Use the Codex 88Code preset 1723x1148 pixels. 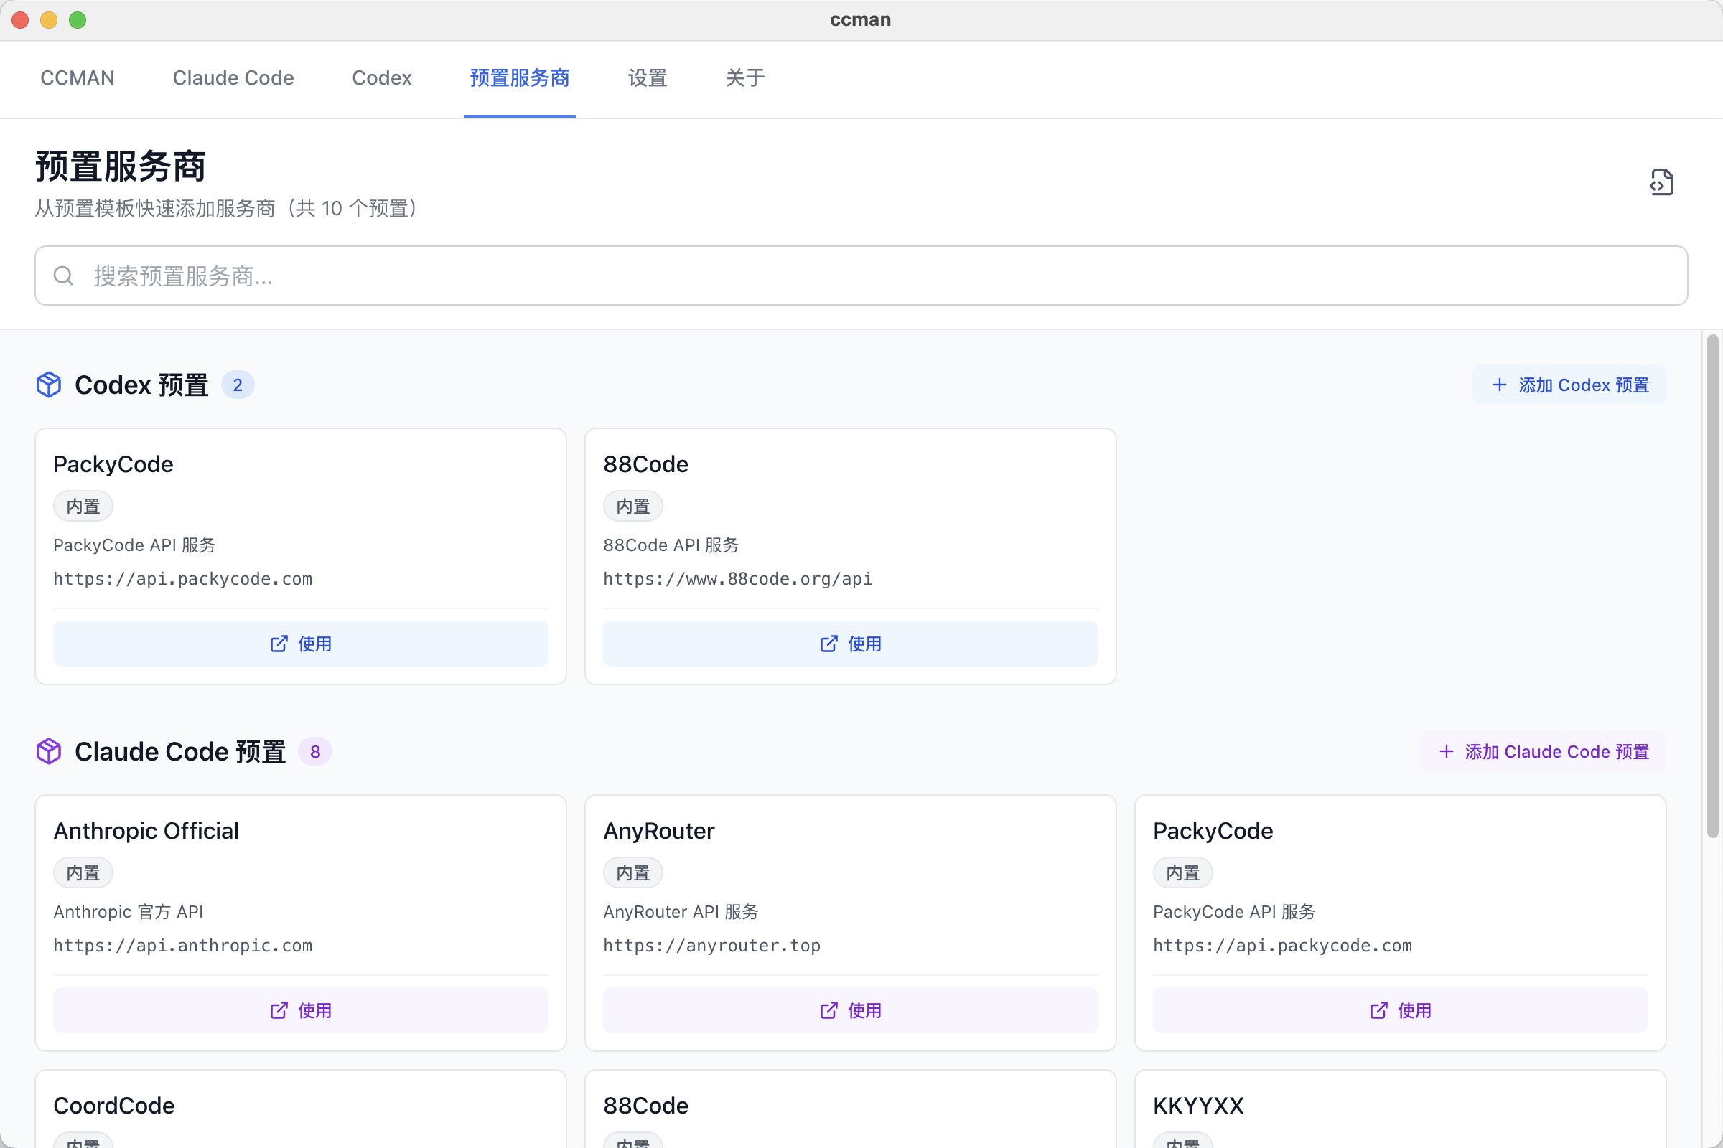850,644
